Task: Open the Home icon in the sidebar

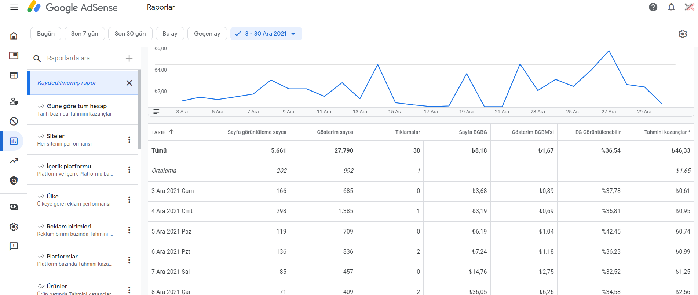Action: pos(14,36)
